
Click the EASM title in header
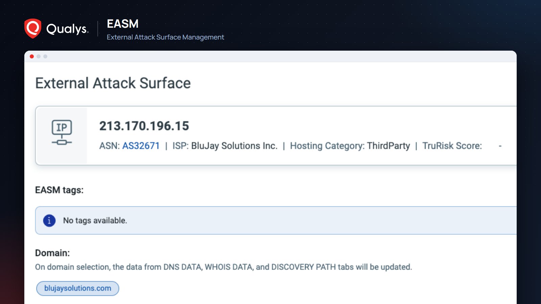coord(123,24)
